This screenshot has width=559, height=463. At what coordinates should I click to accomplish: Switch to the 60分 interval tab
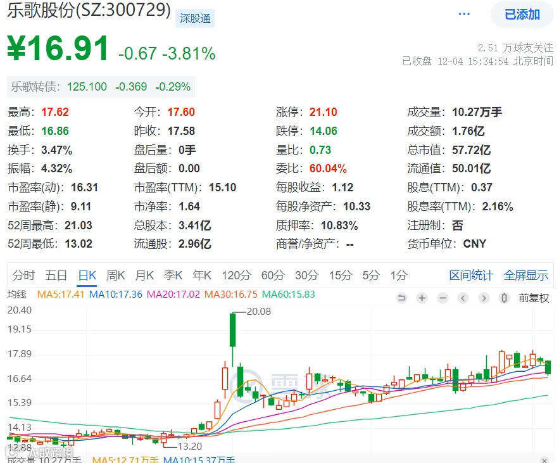[x=273, y=276]
